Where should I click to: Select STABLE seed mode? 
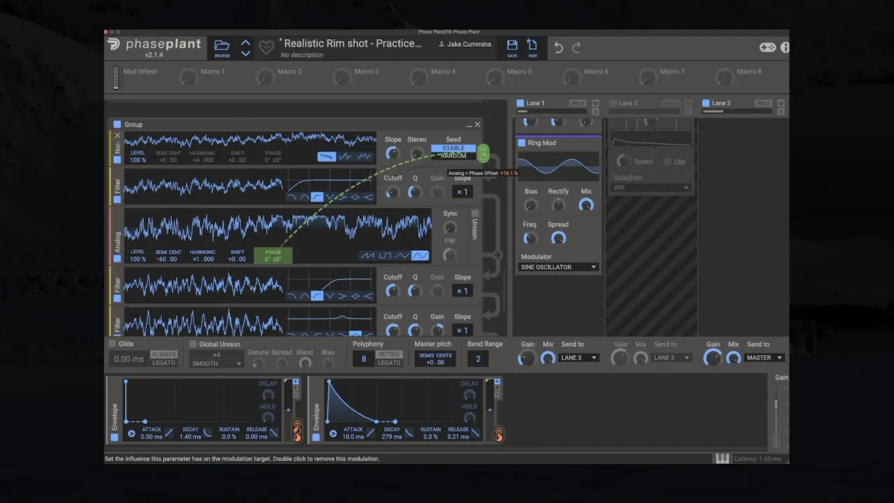(453, 148)
